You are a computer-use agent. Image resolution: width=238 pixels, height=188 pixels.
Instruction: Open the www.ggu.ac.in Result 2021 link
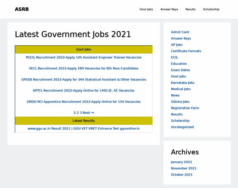[84, 128]
